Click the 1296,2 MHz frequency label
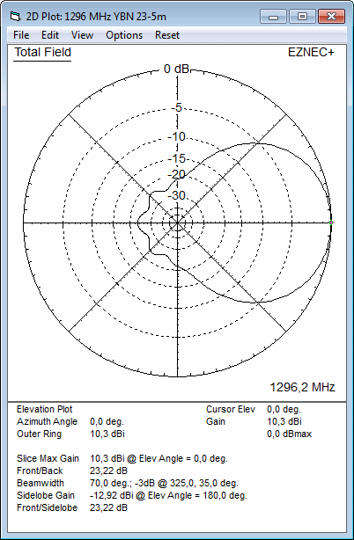 (302, 387)
